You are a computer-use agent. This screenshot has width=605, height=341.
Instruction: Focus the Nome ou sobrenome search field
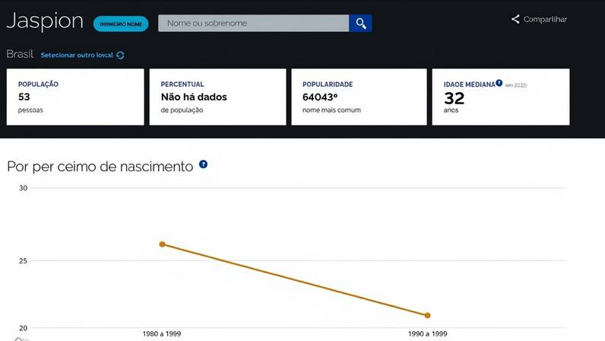[x=254, y=23]
